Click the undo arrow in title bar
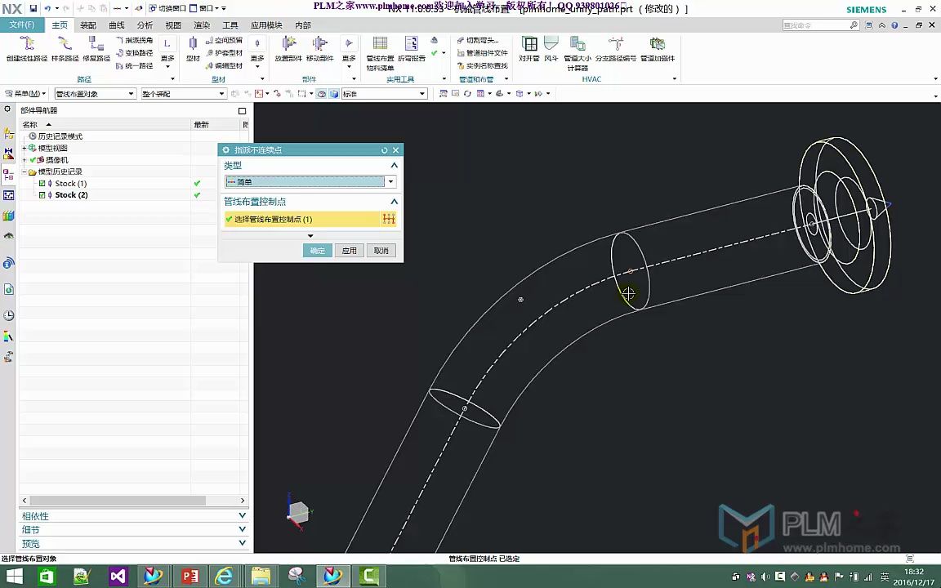Viewport: 941px width, 588px height. (x=48, y=8)
